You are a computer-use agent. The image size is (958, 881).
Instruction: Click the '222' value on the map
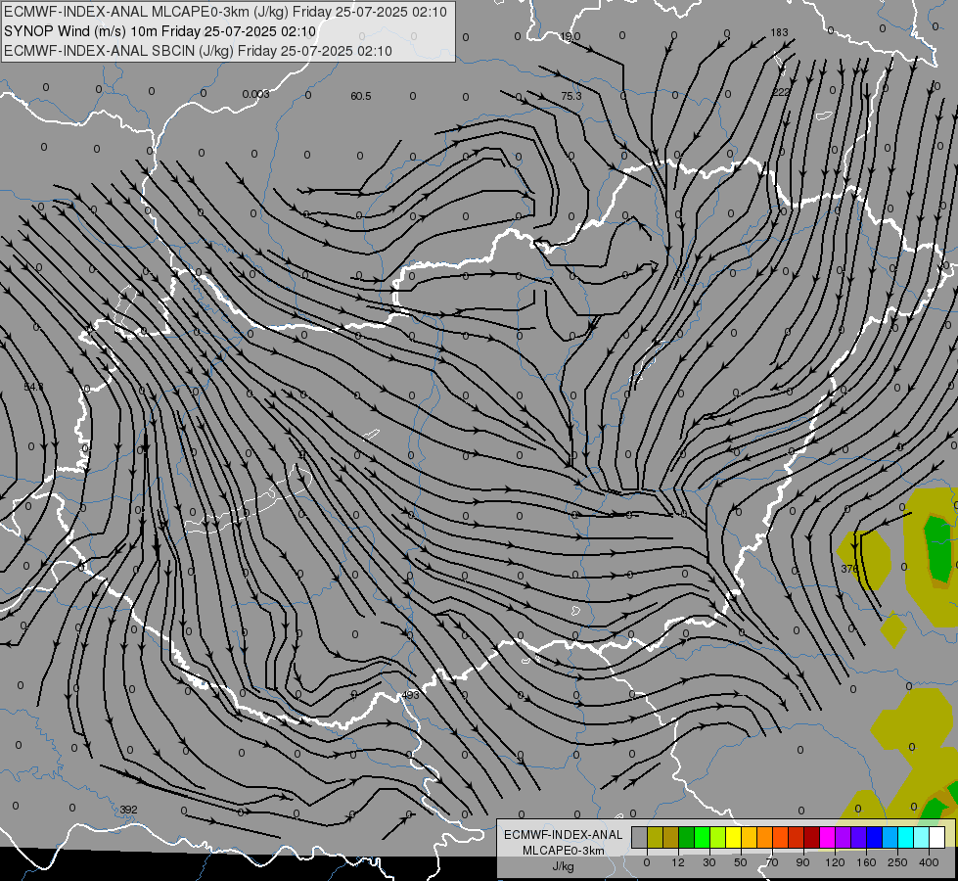[781, 92]
